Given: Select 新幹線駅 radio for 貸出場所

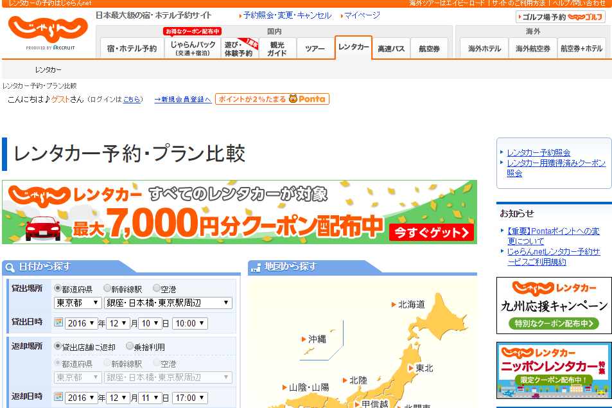Looking at the screenshot, I should click(x=107, y=288).
